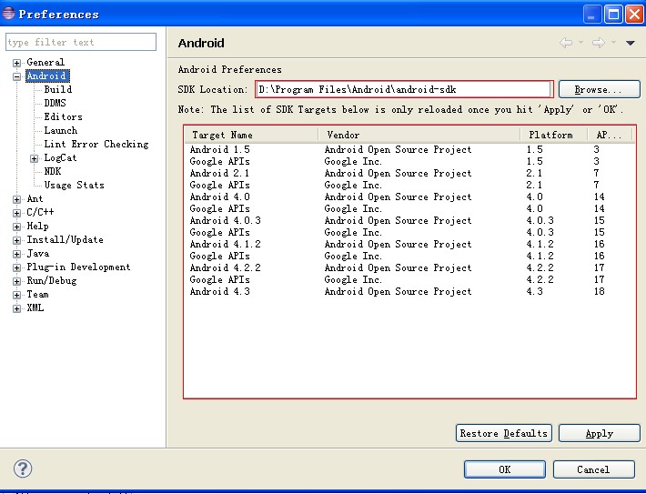The image size is (646, 494).
Task: Collapse the Android tree node
Action: (16, 76)
